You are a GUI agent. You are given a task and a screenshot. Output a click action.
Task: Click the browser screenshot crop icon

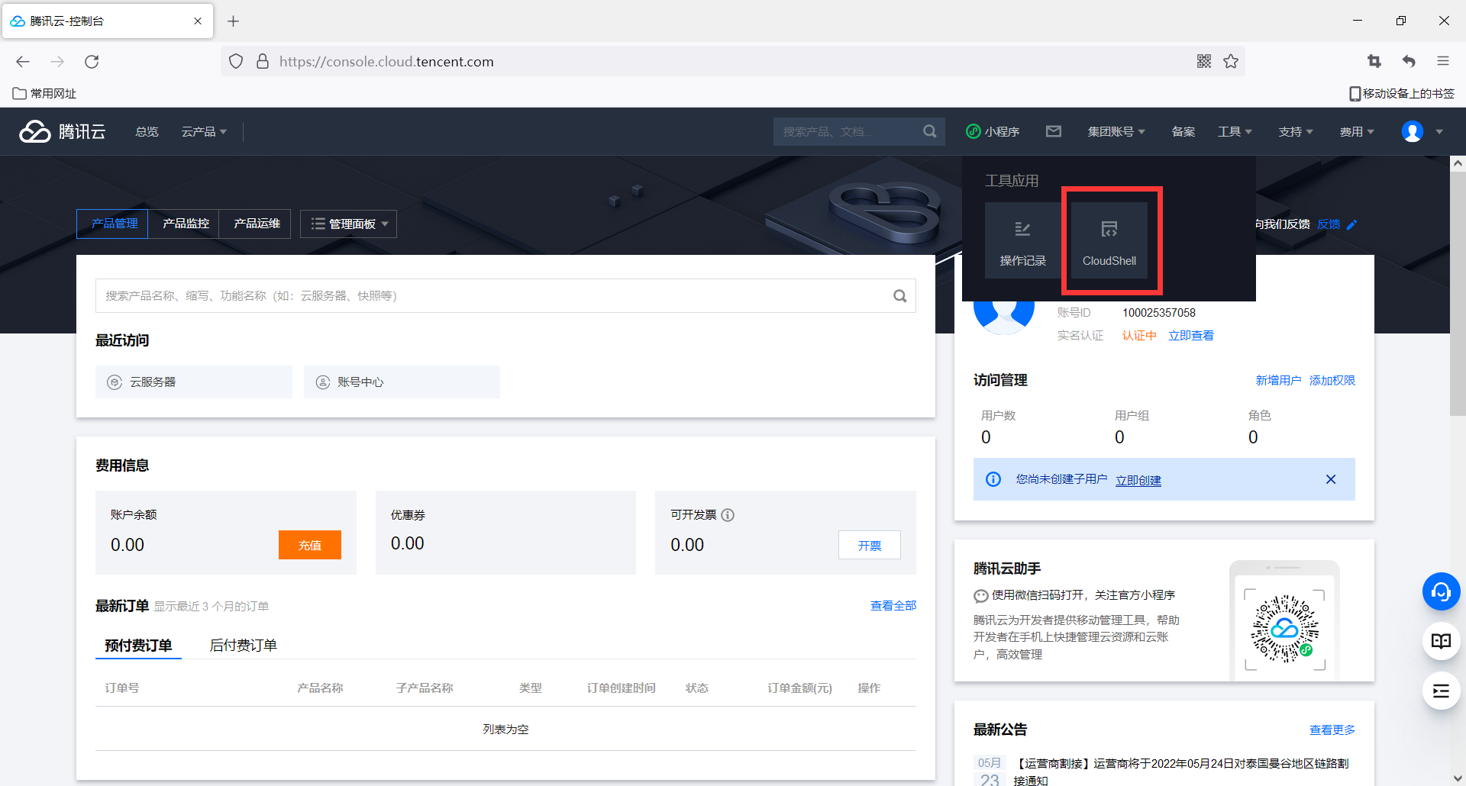tap(1374, 61)
